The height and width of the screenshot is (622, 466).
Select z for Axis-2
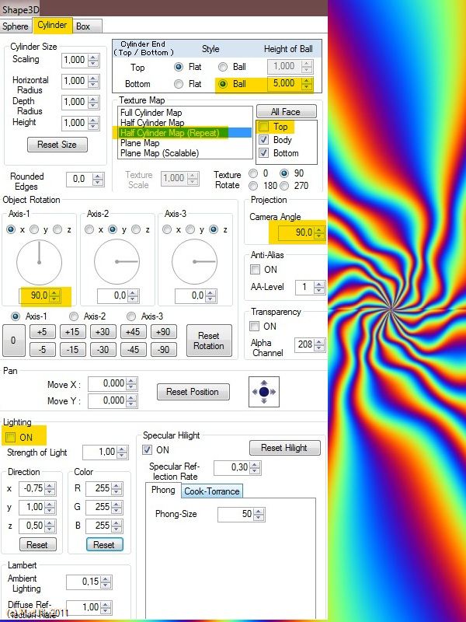pos(136,229)
